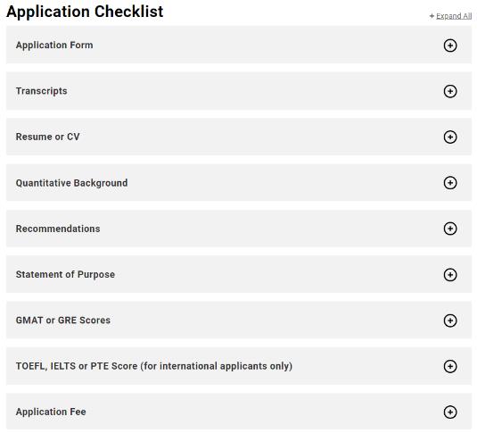The height and width of the screenshot is (433, 477).
Task: Open the Application Fee row label
Action: click(x=51, y=412)
